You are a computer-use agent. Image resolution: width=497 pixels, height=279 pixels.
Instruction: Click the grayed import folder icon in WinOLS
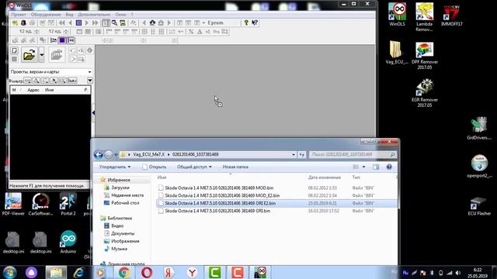point(57,55)
